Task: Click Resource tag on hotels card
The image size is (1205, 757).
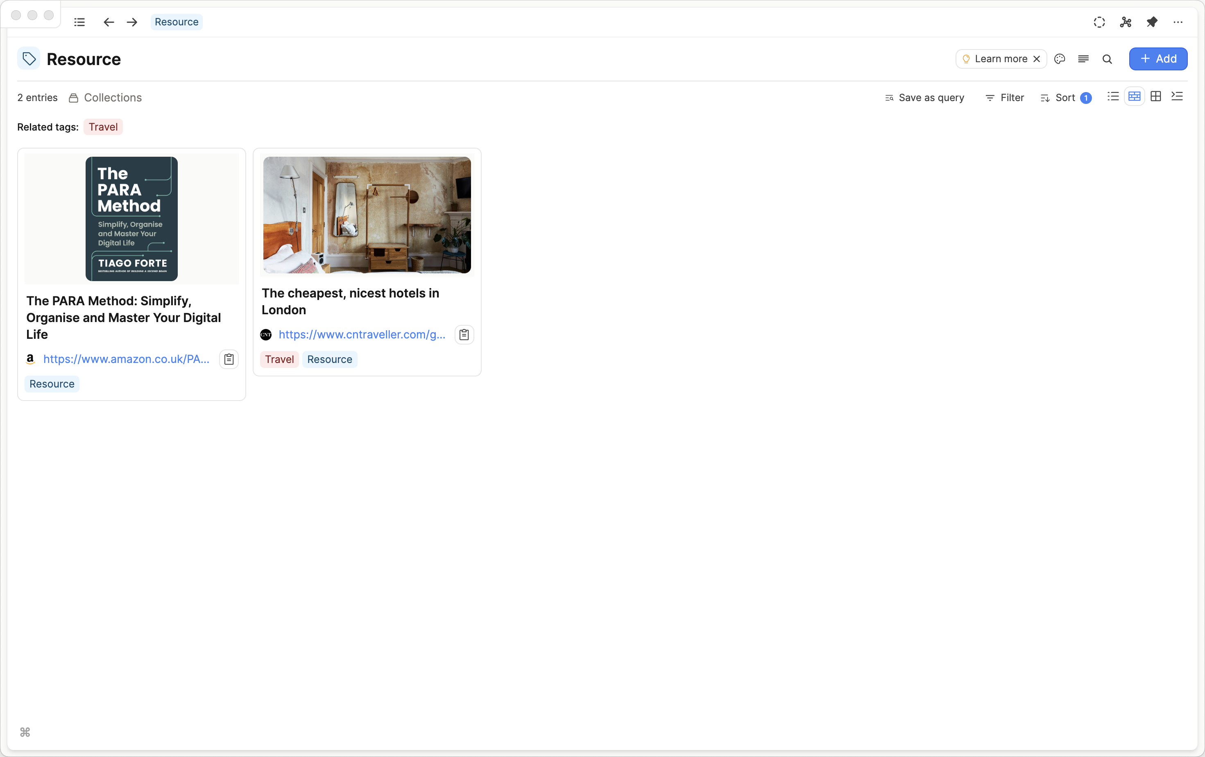Action: (330, 360)
